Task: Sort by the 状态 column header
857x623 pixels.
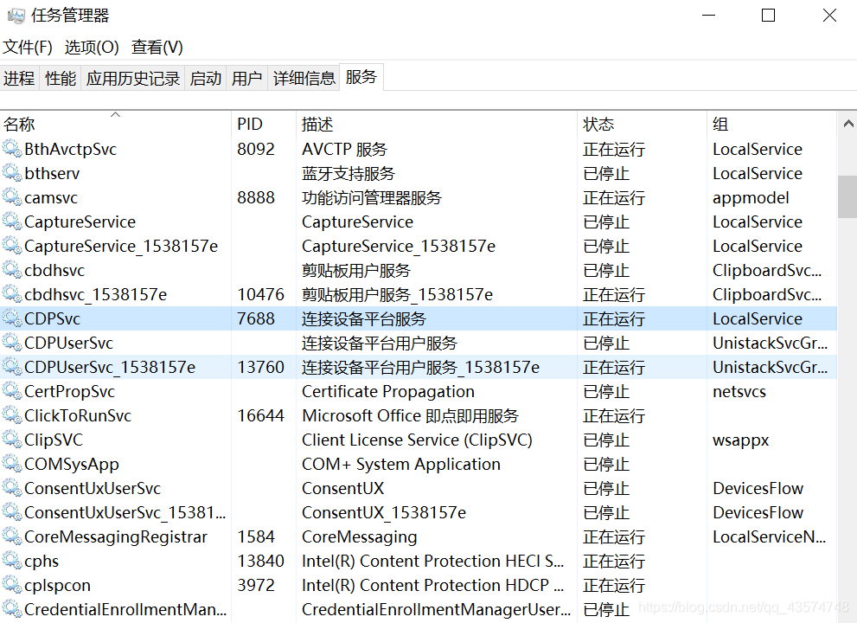Action: (642, 124)
